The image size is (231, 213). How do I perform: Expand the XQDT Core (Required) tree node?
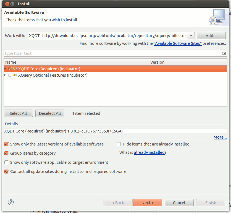5,69
